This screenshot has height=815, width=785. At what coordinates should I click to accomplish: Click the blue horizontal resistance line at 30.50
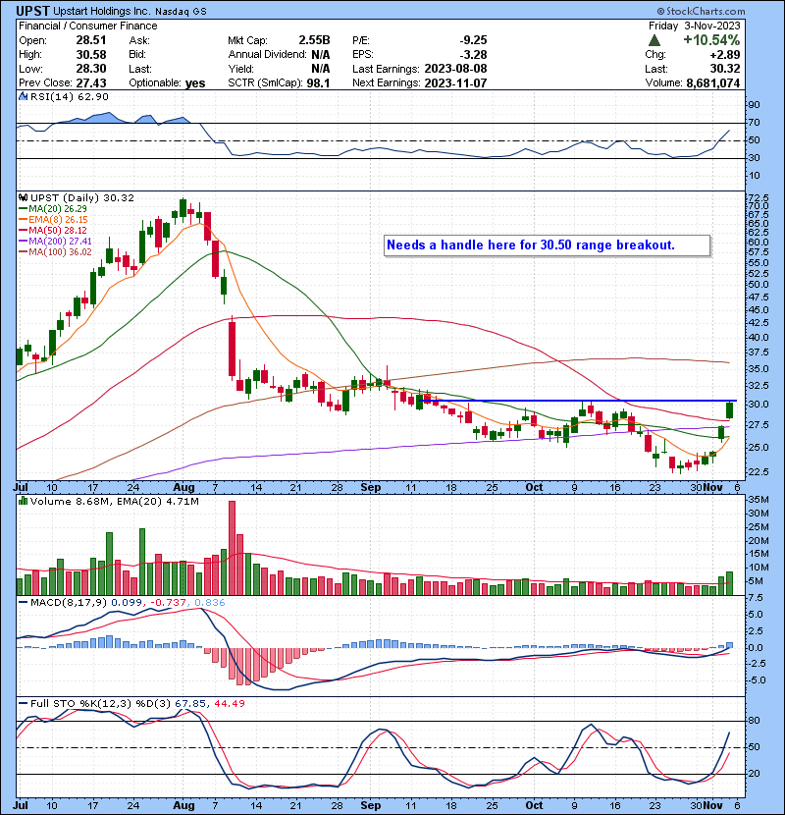tap(577, 401)
